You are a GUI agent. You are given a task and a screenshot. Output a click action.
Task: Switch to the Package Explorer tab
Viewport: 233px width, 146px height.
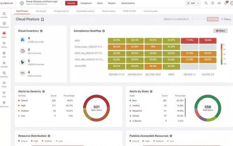pyautogui.click(x=61, y=11)
